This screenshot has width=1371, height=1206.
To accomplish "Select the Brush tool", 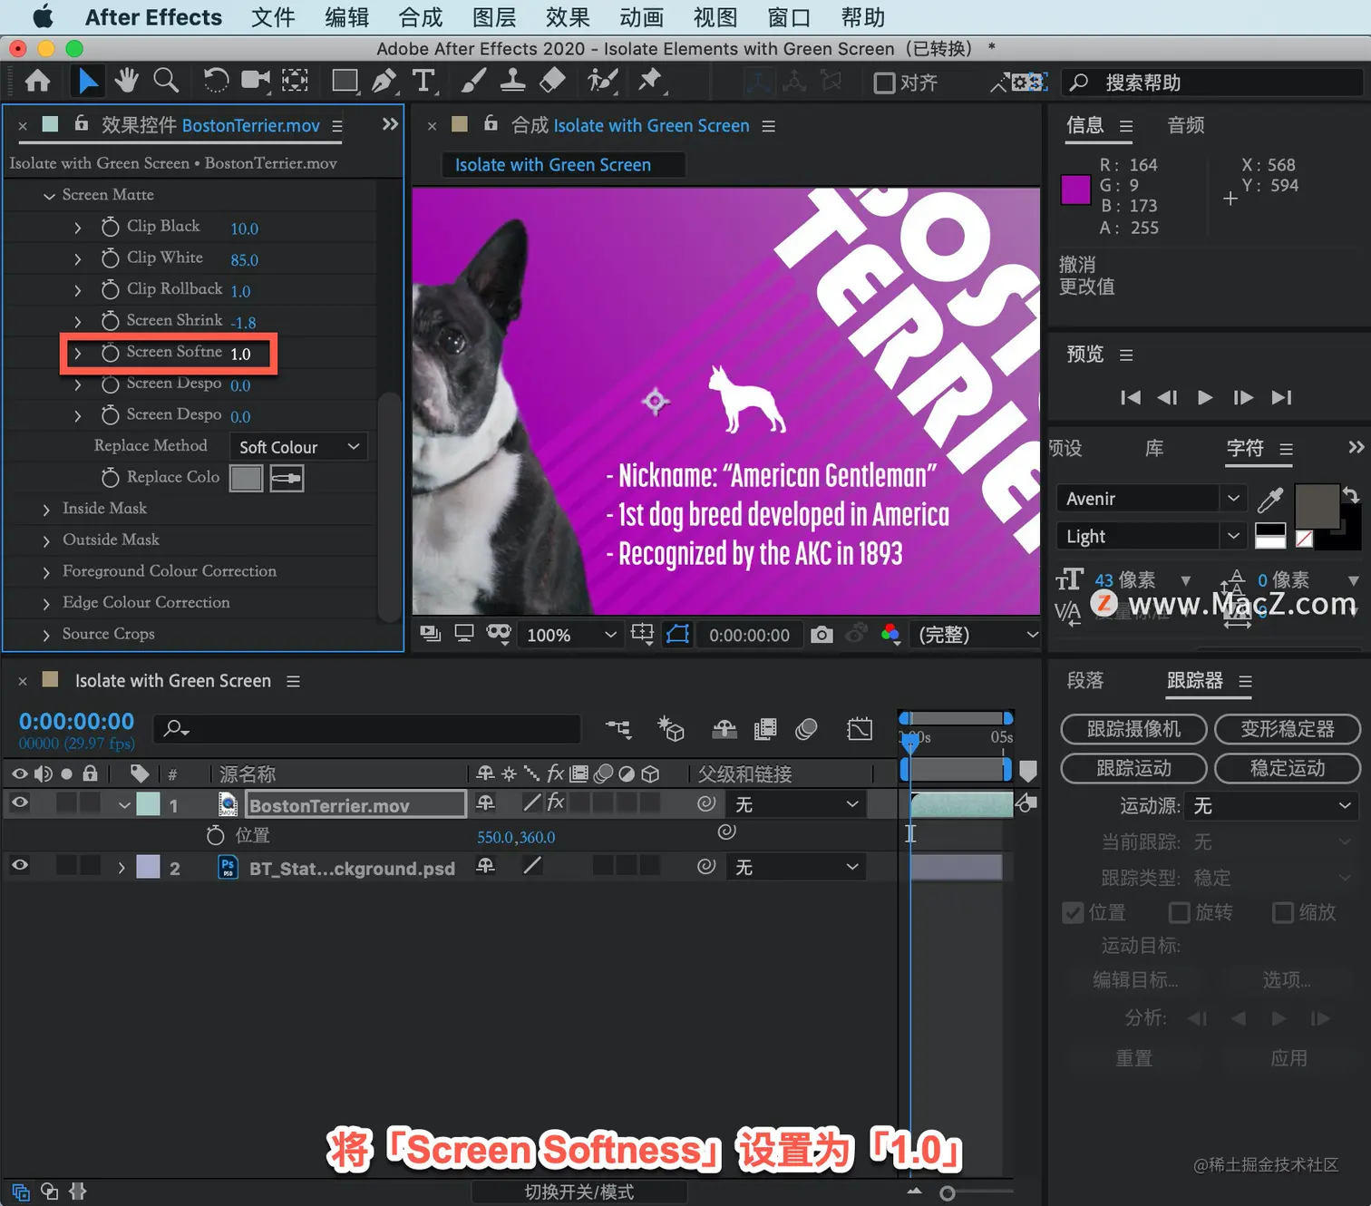I will coord(472,81).
